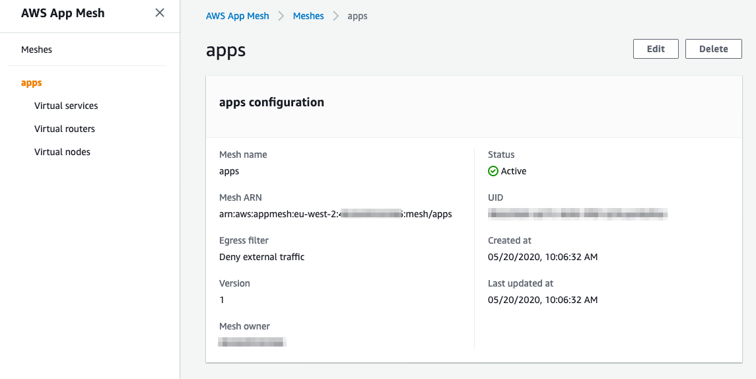This screenshot has width=756, height=379.
Task: Click the Version value 1
Action: [222, 300]
